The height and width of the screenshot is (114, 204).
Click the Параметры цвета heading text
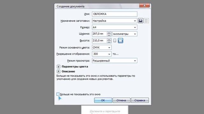click(x=75, y=66)
